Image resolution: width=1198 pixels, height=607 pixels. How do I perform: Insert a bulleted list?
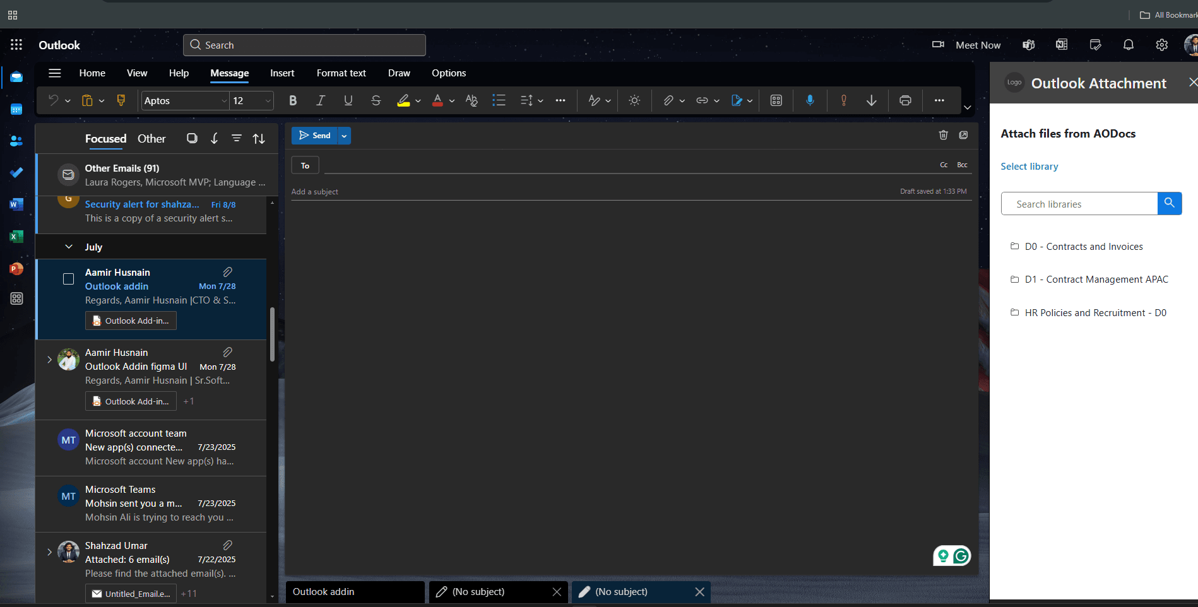pos(499,100)
